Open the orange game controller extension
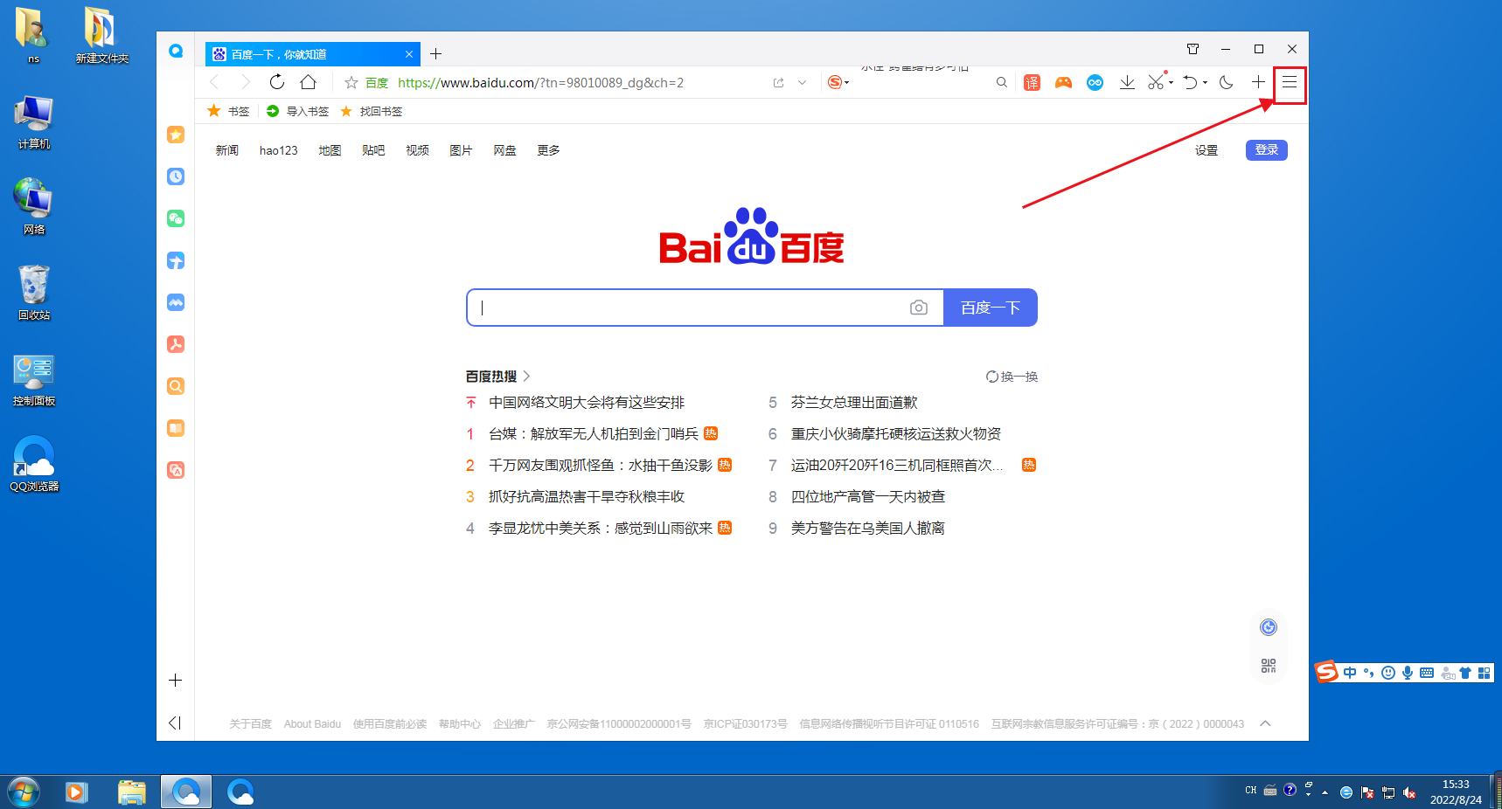Viewport: 1502px width, 809px height. pyautogui.click(x=1063, y=83)
